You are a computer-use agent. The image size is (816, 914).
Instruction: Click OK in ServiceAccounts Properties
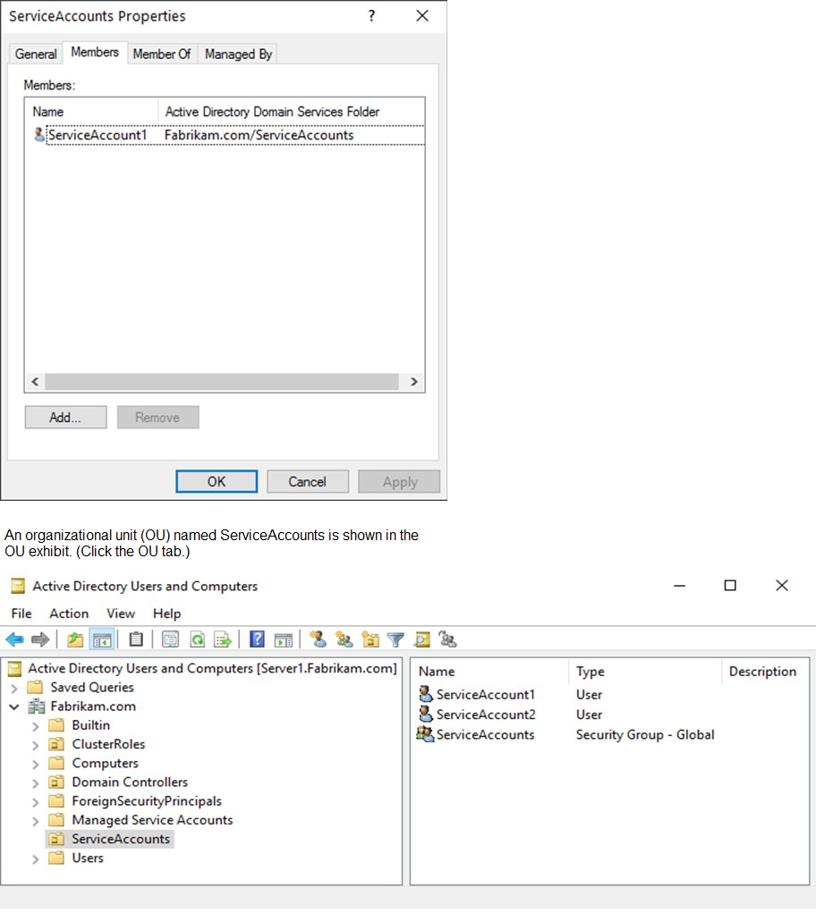(x=217, y=481)
